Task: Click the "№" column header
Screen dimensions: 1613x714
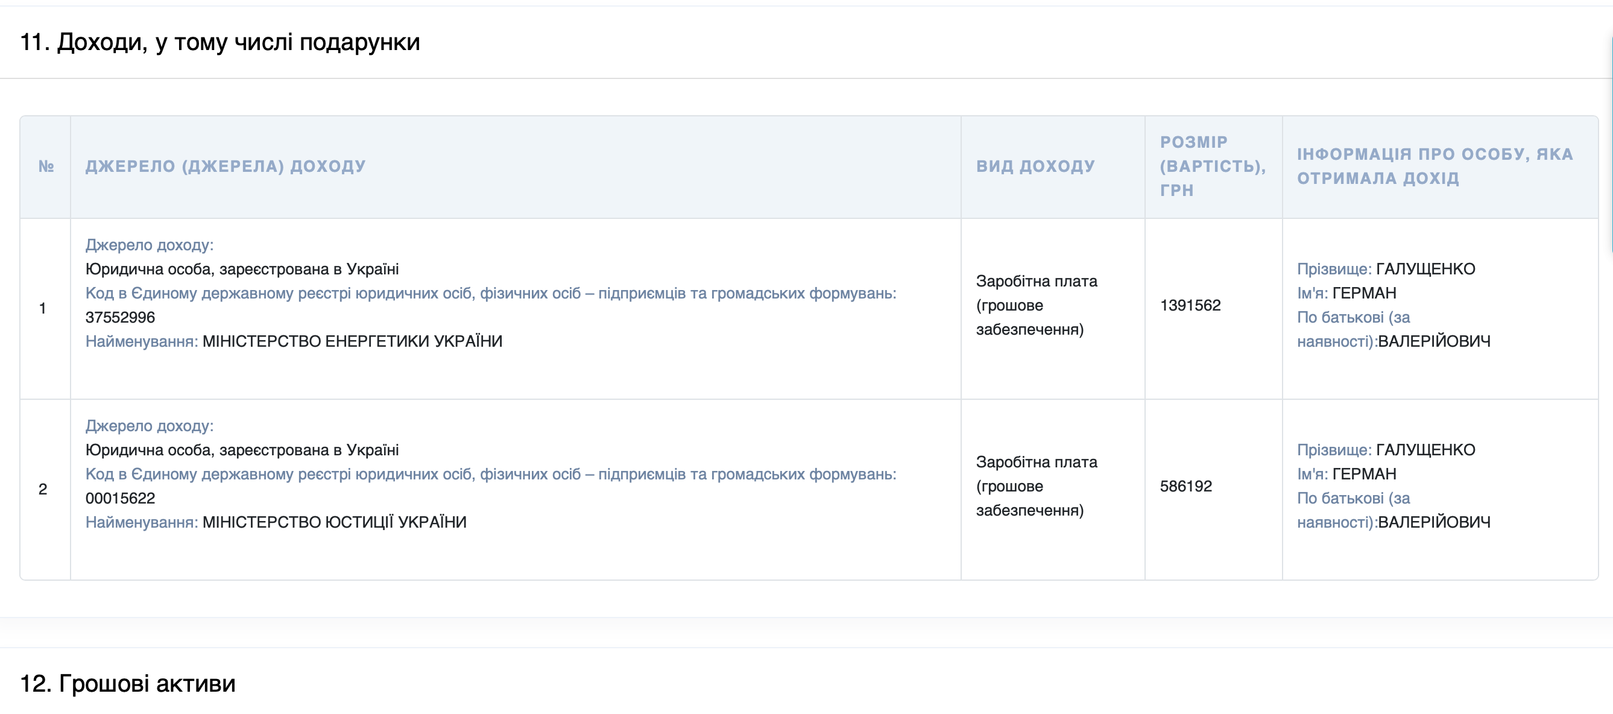Action: click(x=47, y=166)
